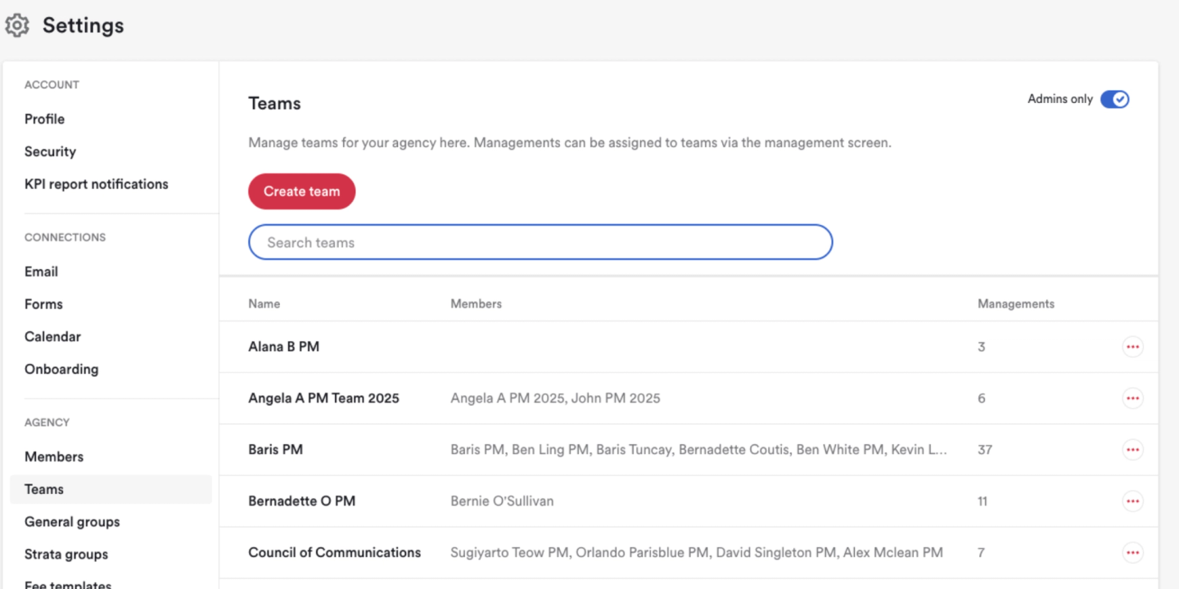Image resolution: width=1179 pixels, height=589 pixels.
Task: Select the Angela A PM Team 2025 name
Action: pos(323,398)
